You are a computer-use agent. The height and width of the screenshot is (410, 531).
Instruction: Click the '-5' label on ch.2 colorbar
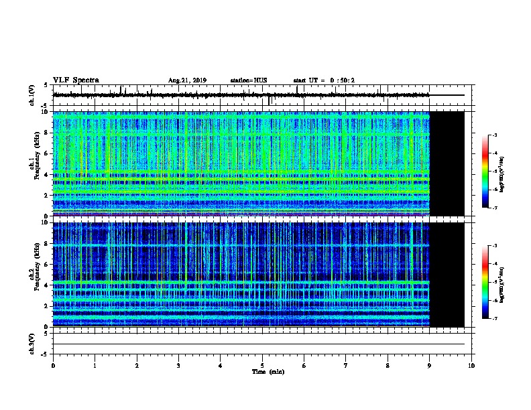tap(494, 282)
